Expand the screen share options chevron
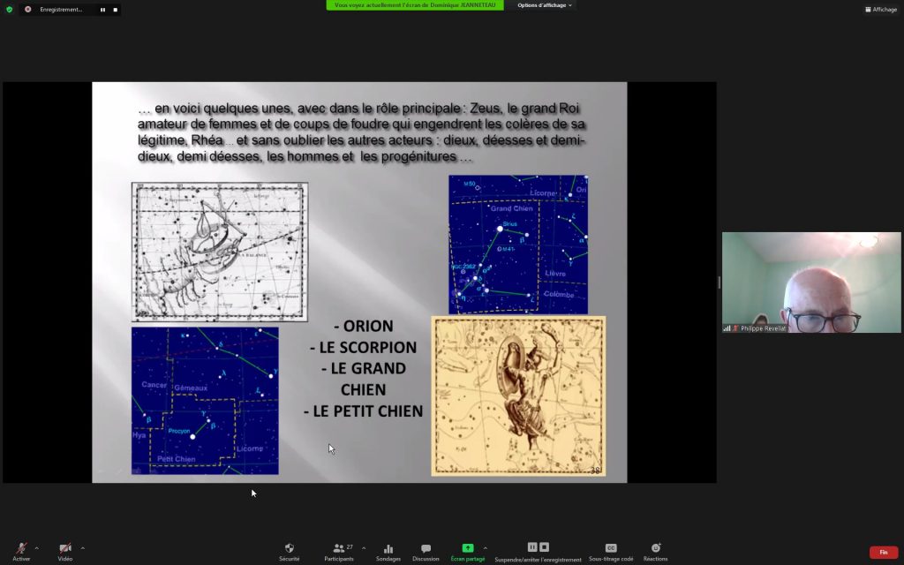Screen dimensions: 904x565 485,548
